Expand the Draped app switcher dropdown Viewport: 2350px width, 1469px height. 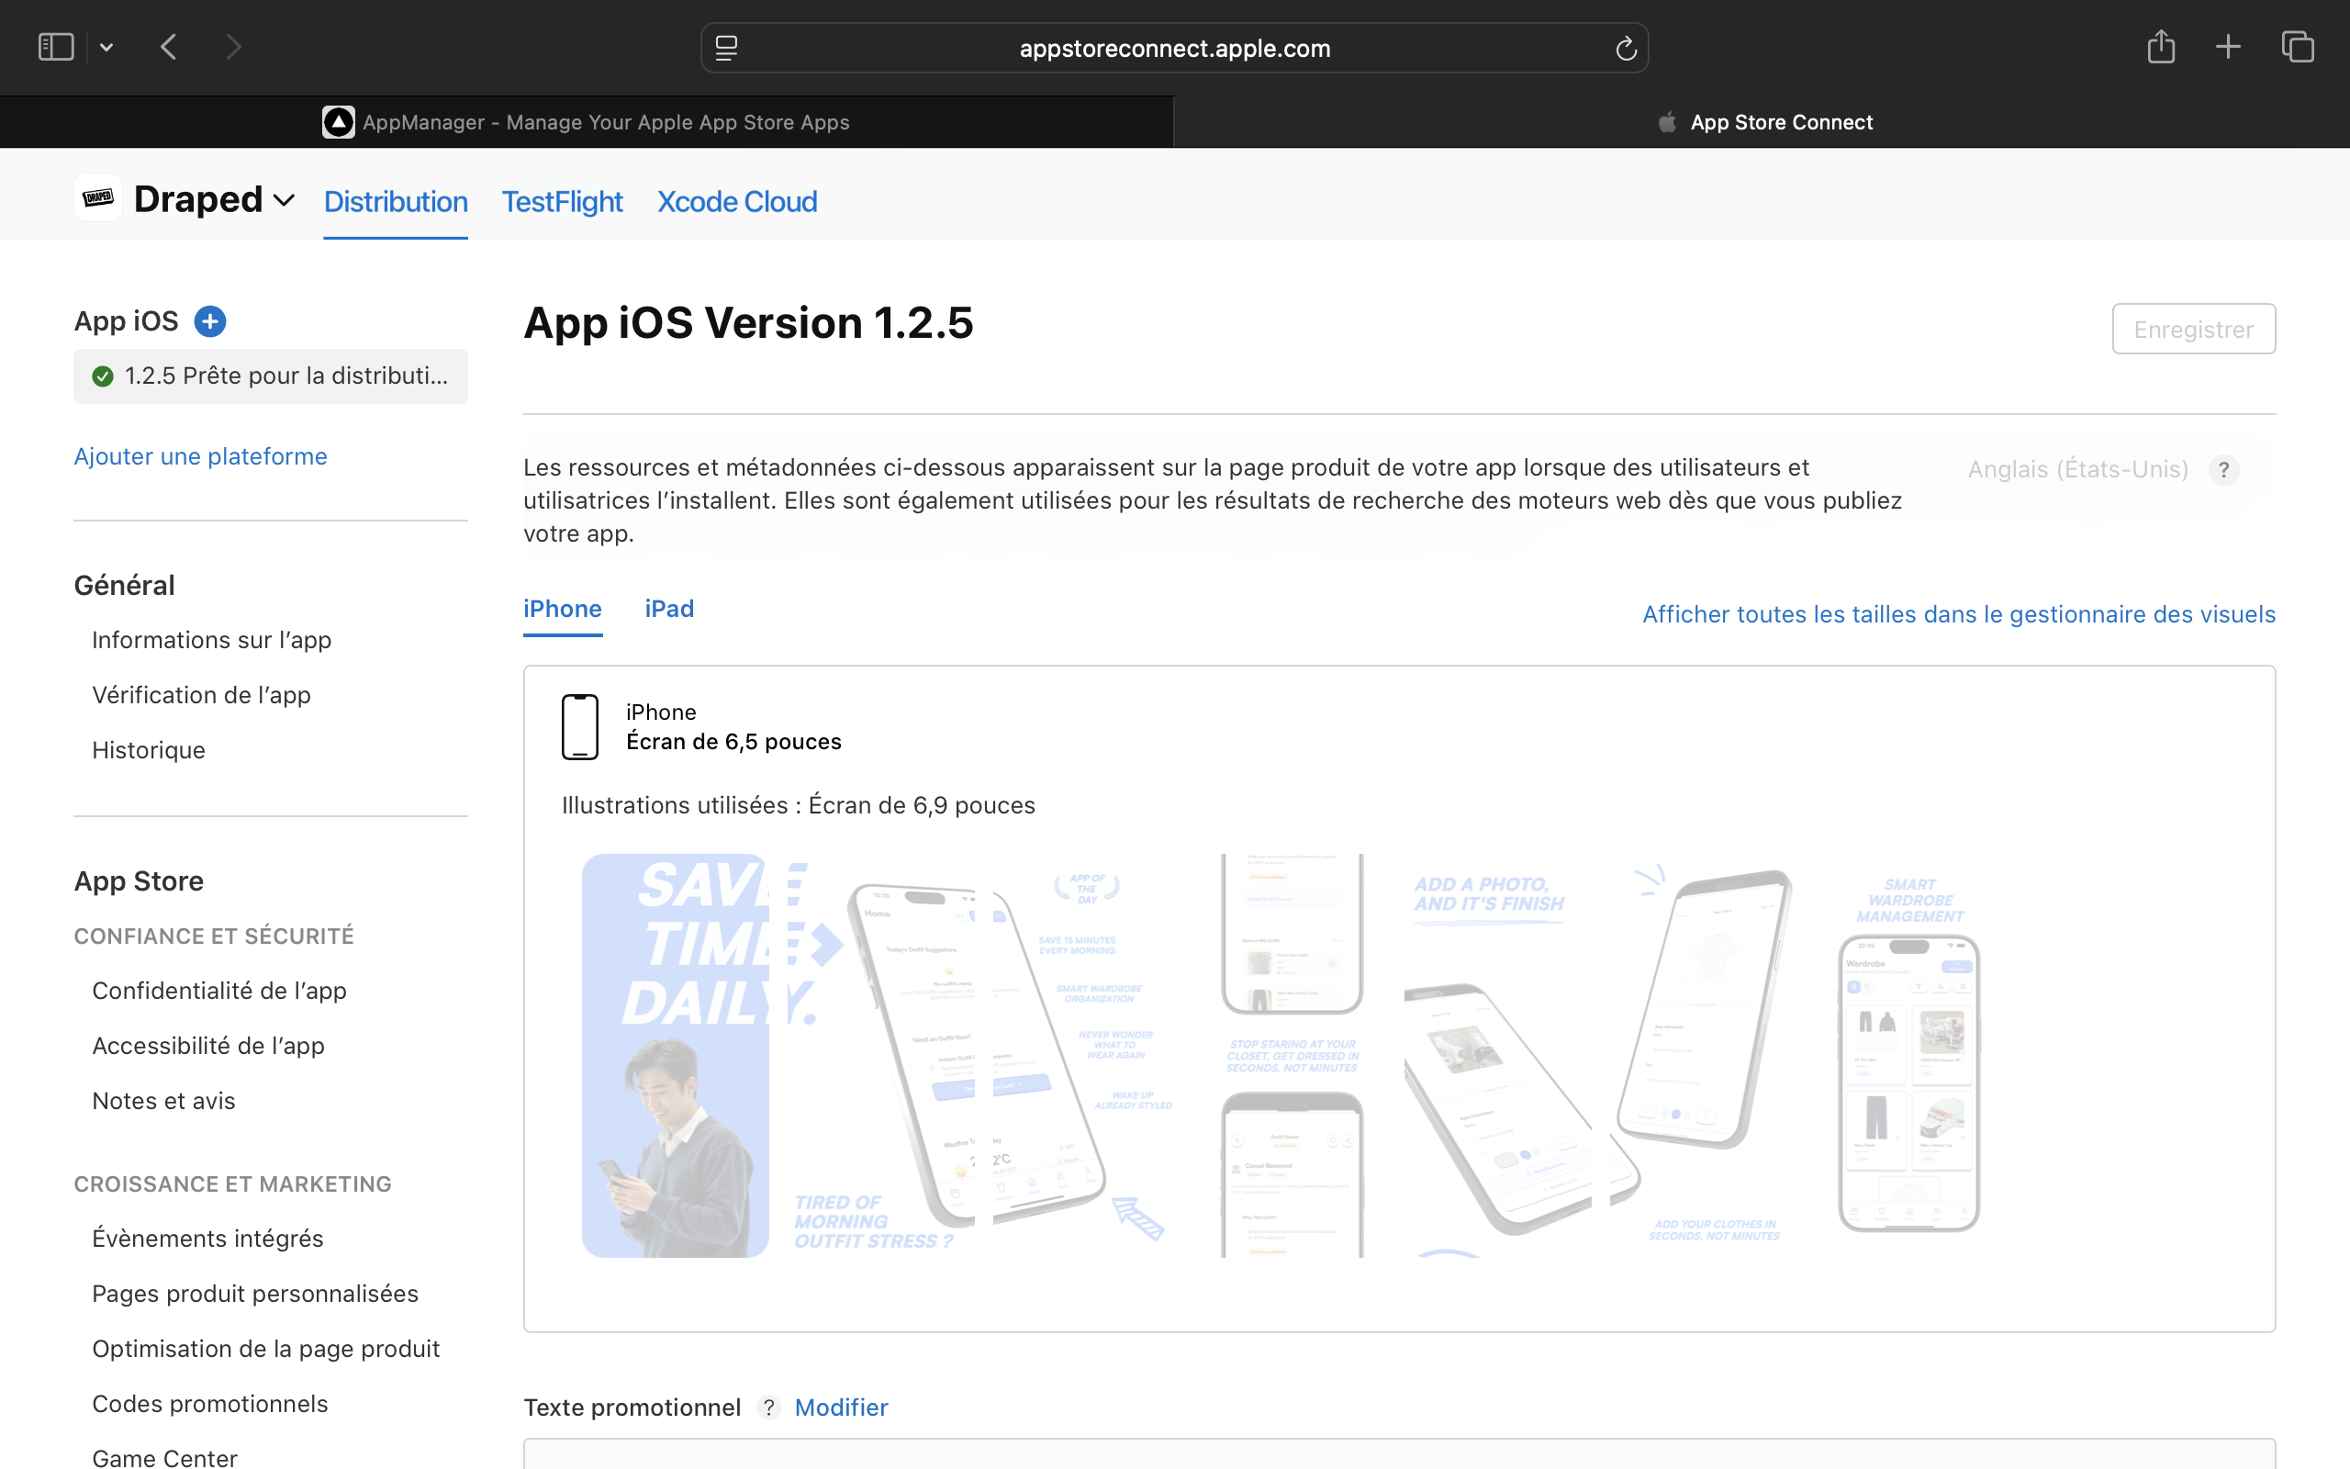click(x=284, y=201)
